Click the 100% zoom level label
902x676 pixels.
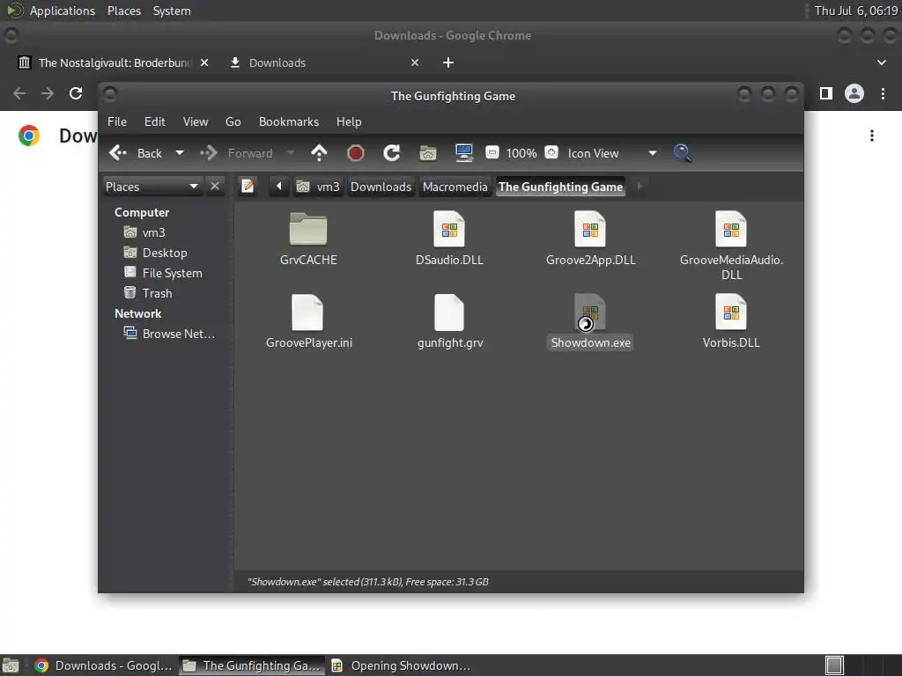521,153
